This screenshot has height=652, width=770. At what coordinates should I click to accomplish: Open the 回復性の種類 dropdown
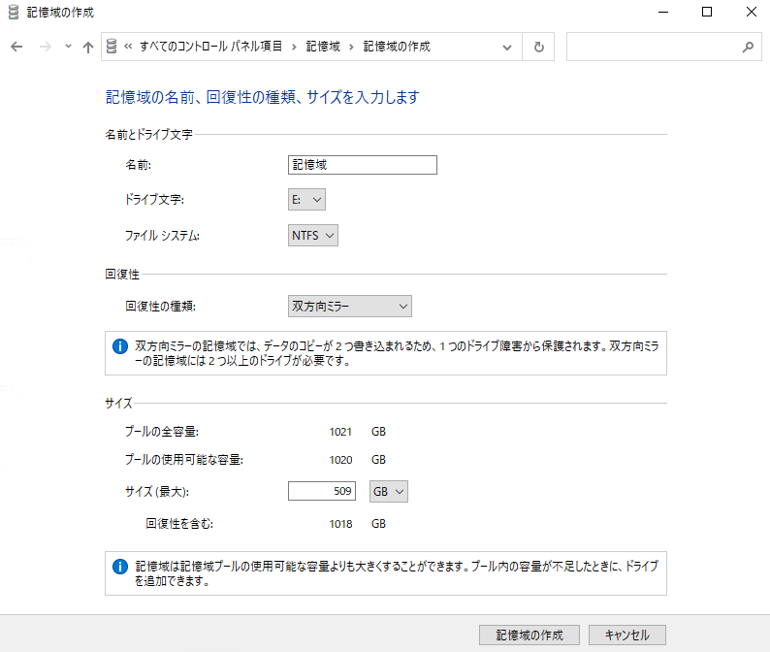pos(350,306)
